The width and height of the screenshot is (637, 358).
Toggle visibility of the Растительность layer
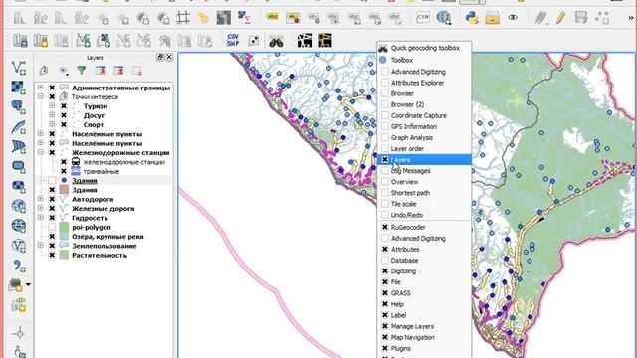(x=52, y=255)
